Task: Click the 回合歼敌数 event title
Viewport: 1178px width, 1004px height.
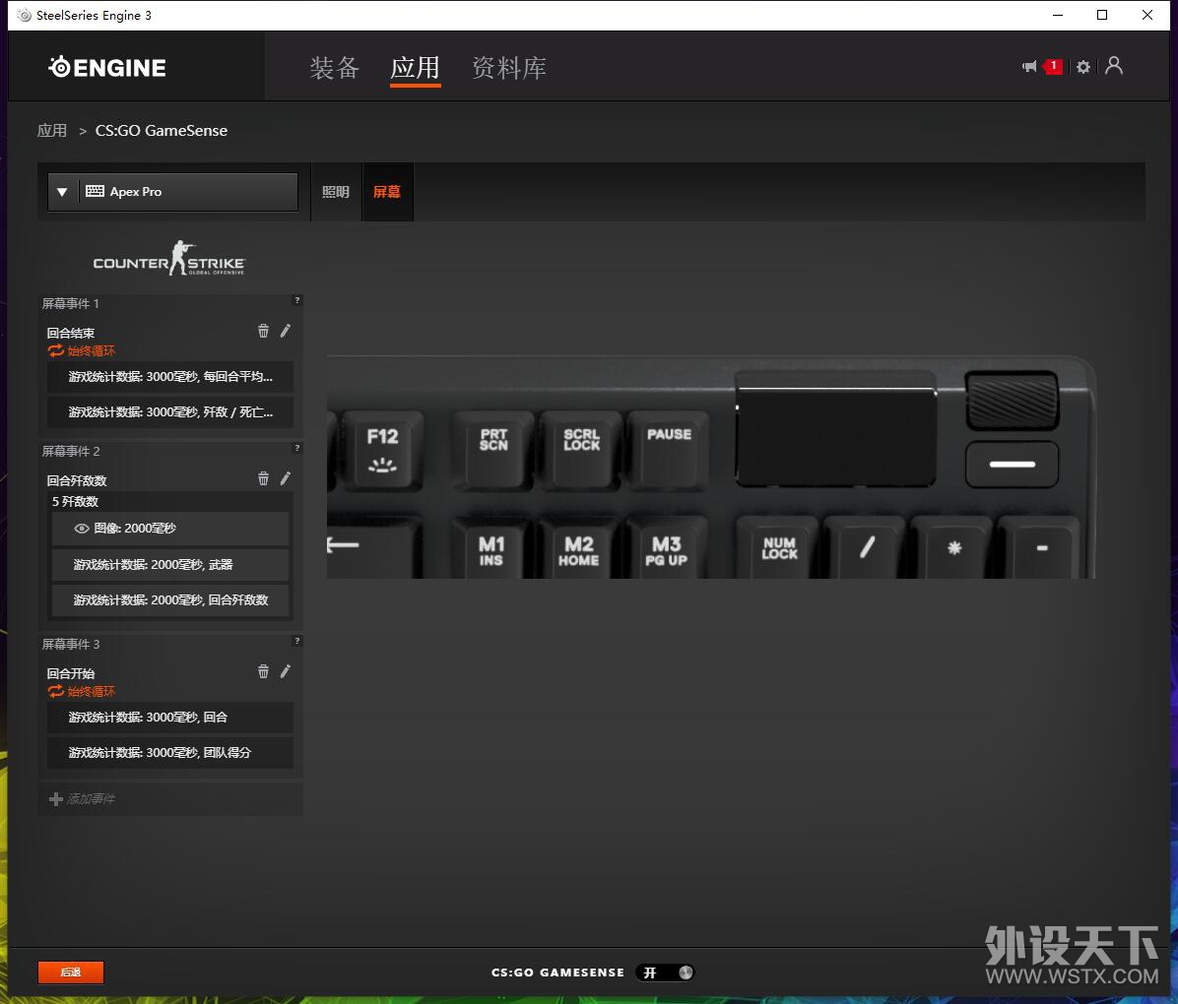Action: tap(77, 480)
